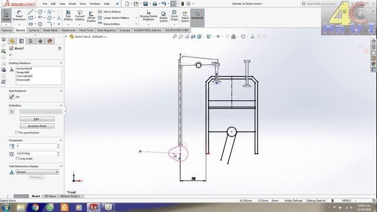Screen dimensions: 377x212
Task: Click Linear Sketch Pattern tool
Action: point(114,18)
